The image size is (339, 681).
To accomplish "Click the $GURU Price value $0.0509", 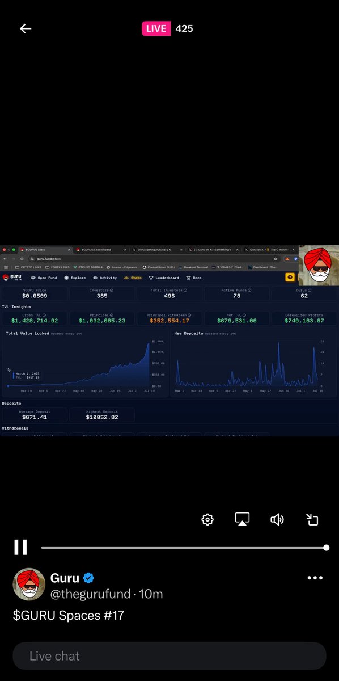I will click(x=35, y=296).
